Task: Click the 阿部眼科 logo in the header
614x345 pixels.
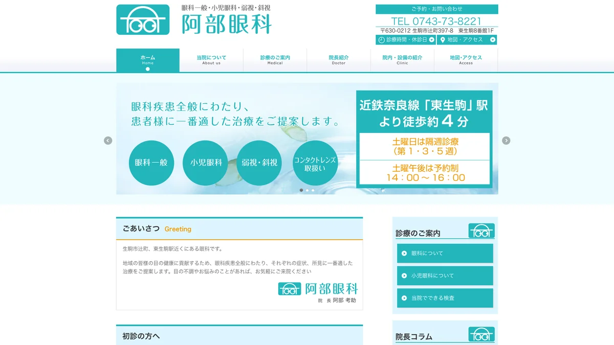Action: (194, 19)
